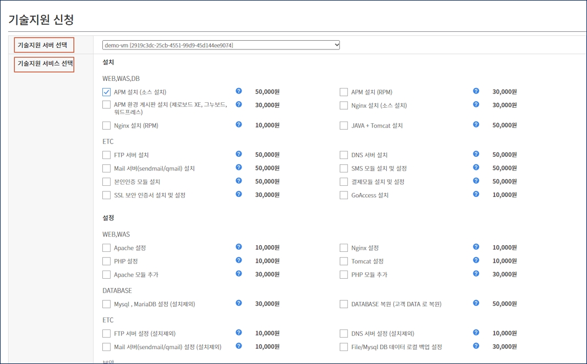Uncheck APM 설치 (소스 설치) checkbox
The width and height of the screenshot is (587, 364).
(x=107, y=92)
